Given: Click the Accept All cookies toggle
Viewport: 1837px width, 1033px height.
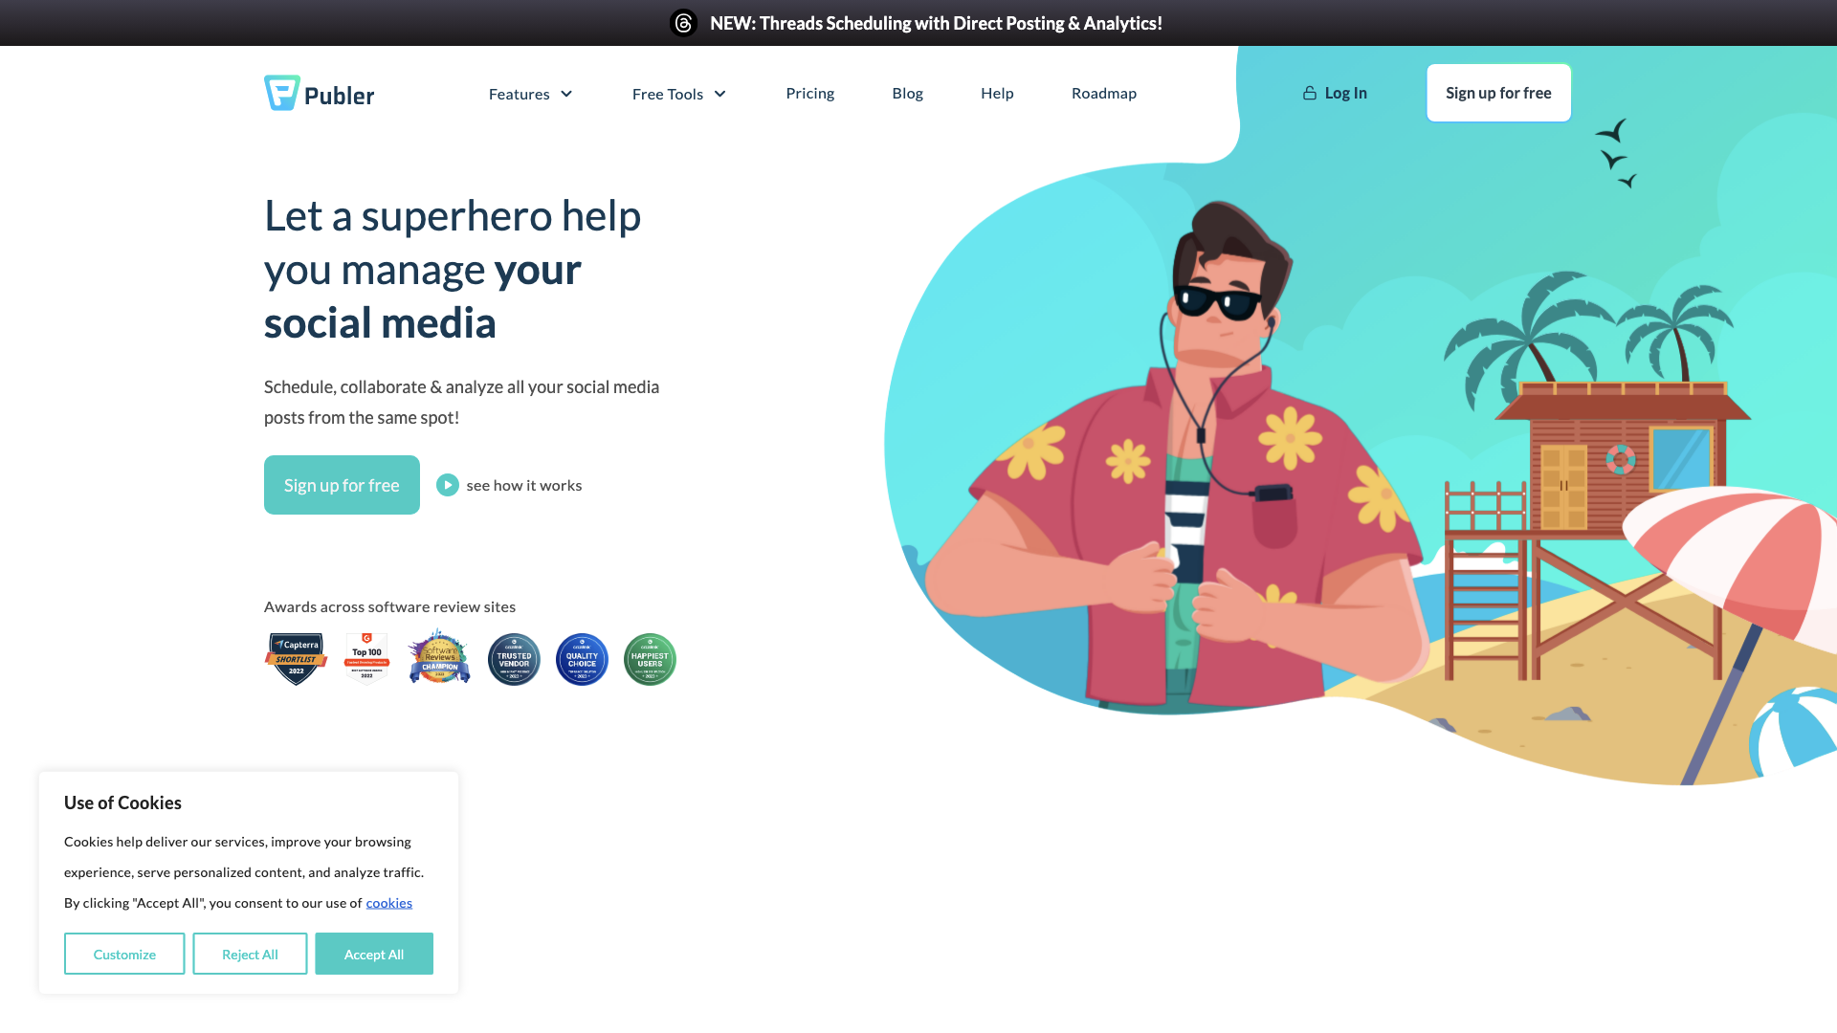Looking at the screenshot, I should (373, 954).
